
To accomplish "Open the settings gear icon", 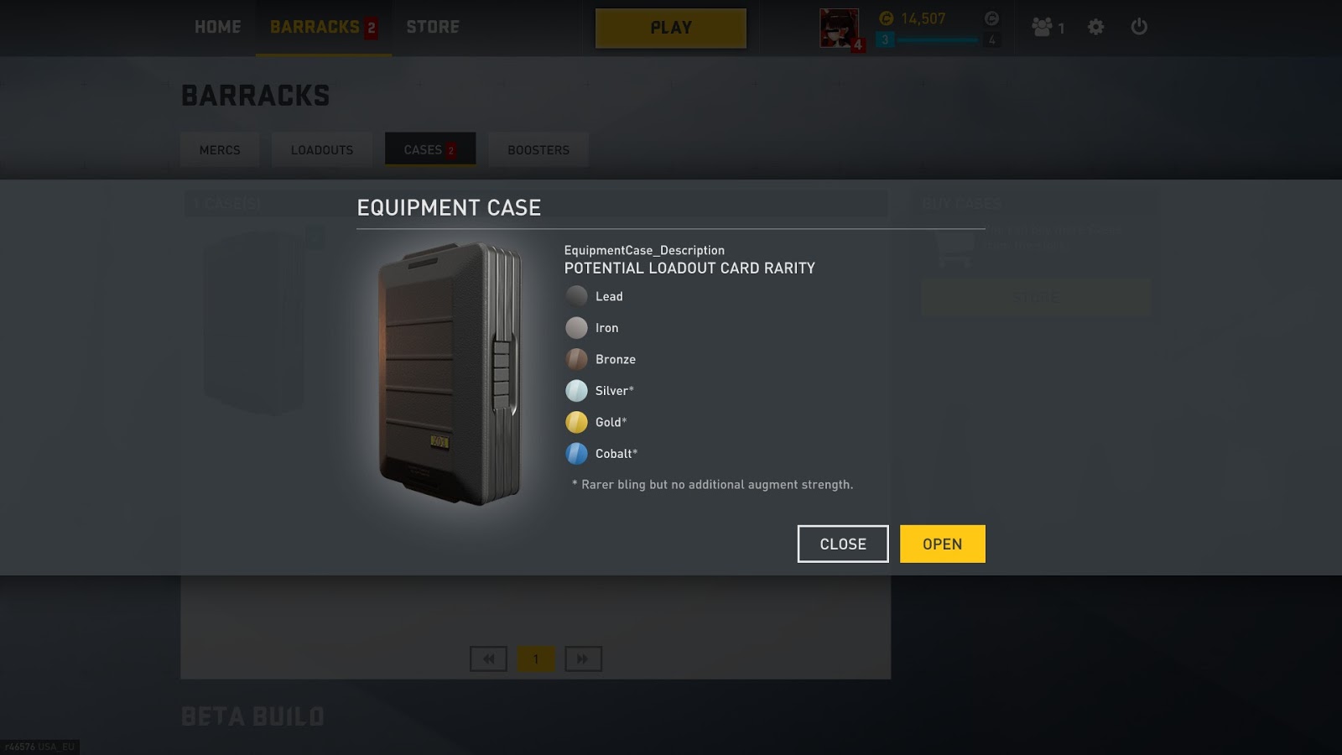I will coord(1095,27).
